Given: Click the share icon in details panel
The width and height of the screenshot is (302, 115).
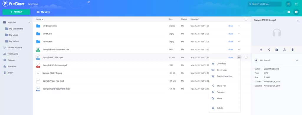Looking at the screenshot, I should (269, 50).
